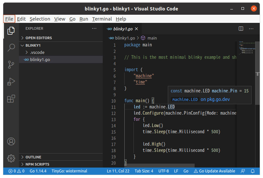263x178 pixels.
Task: Maximize the Visual Studio Code window
Action: 242,8
